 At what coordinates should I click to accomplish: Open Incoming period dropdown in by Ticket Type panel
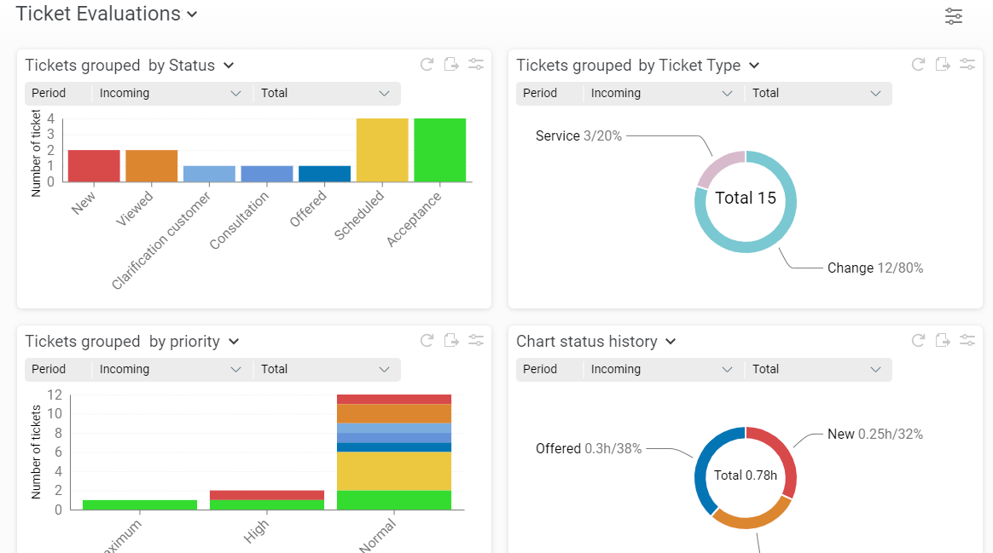pos(661,94)
